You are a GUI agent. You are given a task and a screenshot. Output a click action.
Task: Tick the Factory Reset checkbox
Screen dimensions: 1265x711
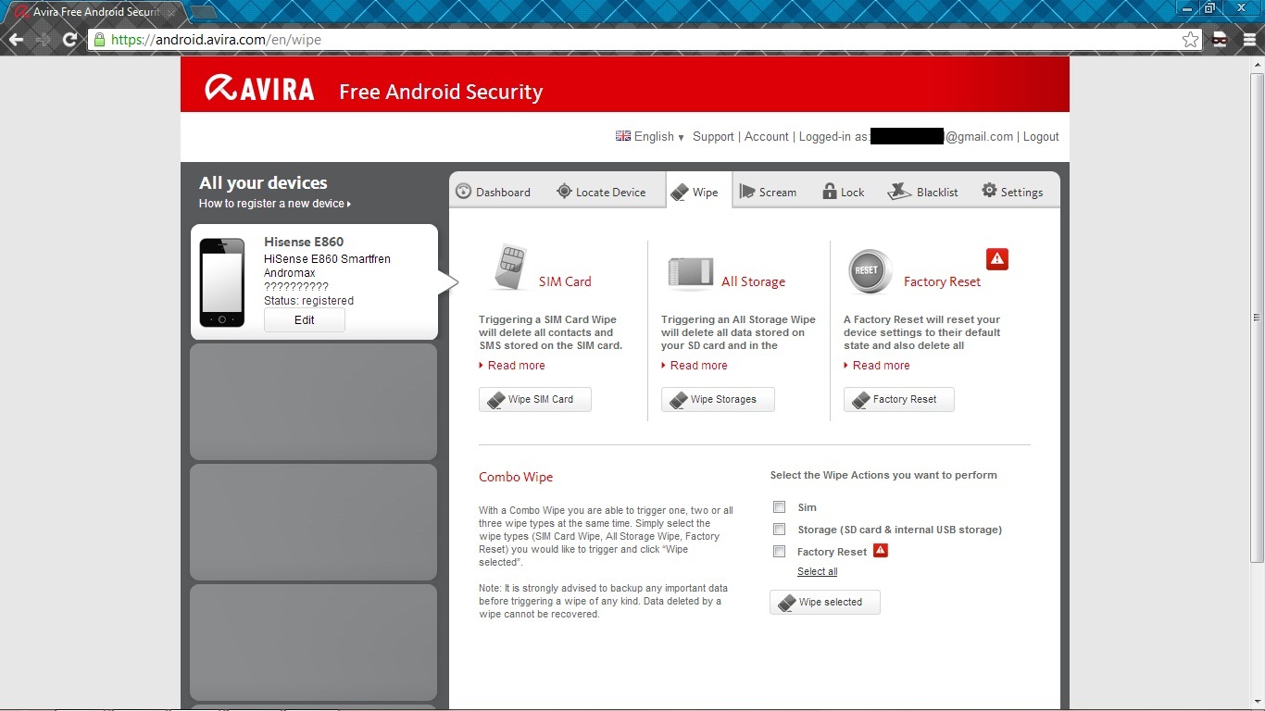tap(780, 552)
